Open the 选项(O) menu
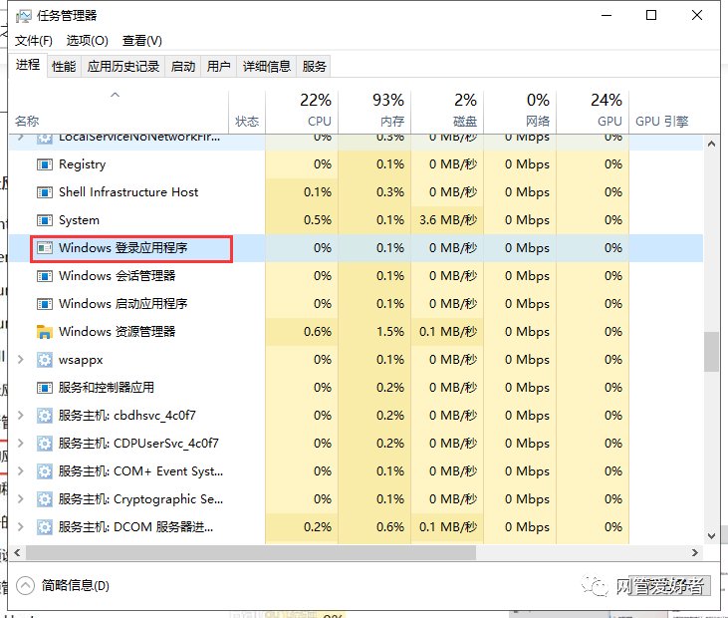728x618 pixels. (88, 41)
